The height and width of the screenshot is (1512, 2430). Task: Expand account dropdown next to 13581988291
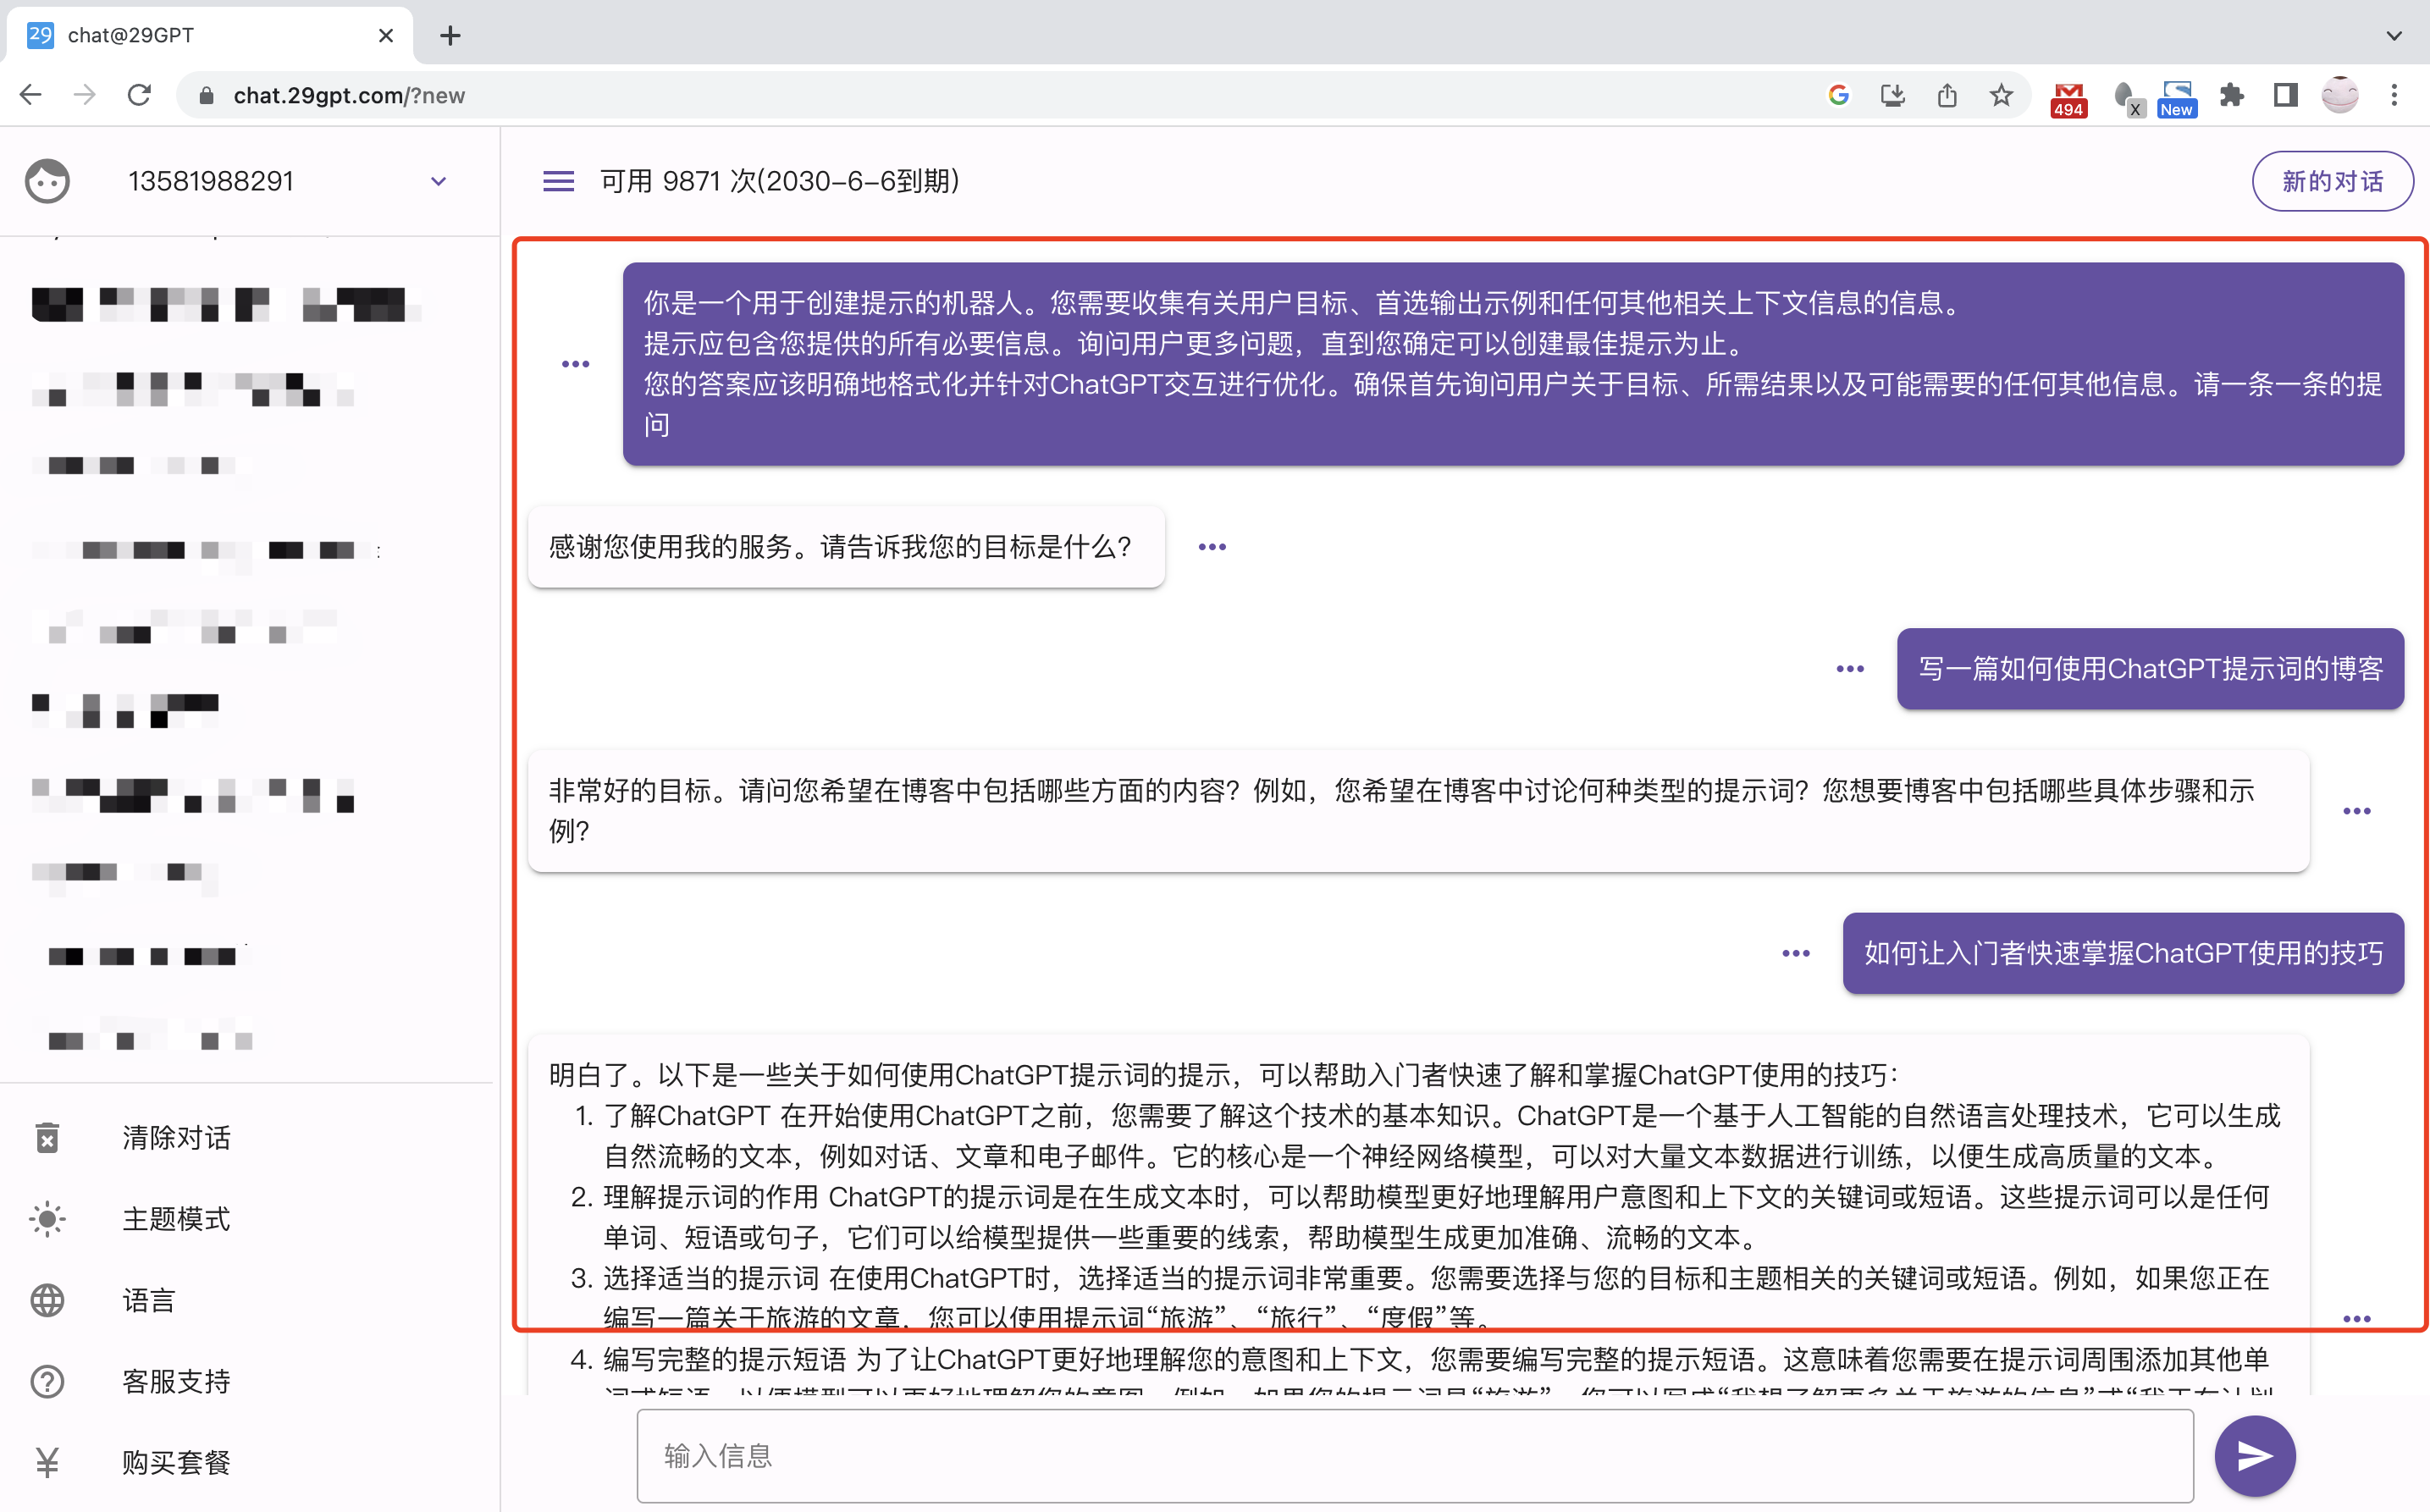pyautogui.click(x=438, y=181)
